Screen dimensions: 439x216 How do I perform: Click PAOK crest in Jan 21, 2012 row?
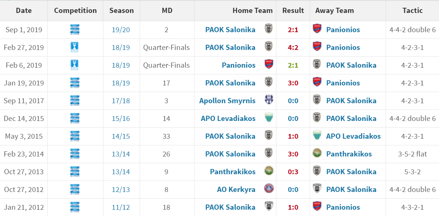tap(269, 206)
